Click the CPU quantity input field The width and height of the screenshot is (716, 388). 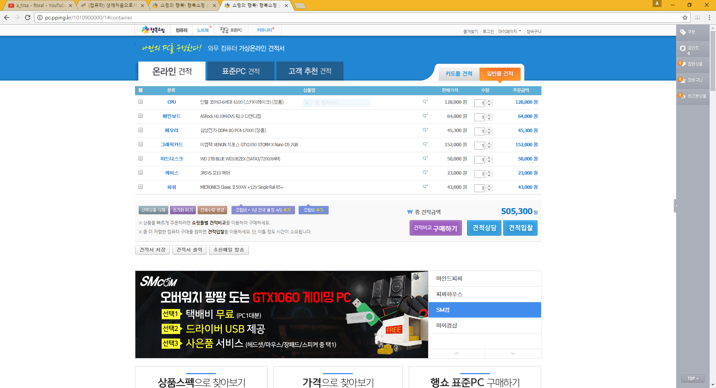tap(479, 103)
